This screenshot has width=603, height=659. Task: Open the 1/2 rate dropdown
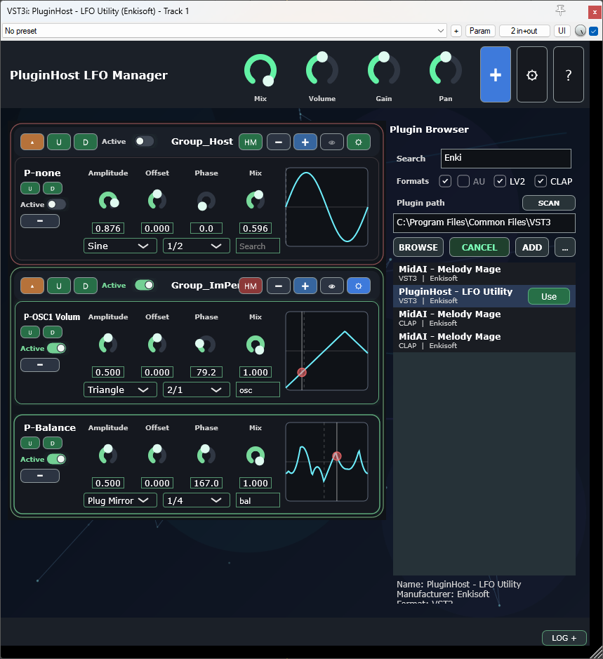tap(197, 246)
